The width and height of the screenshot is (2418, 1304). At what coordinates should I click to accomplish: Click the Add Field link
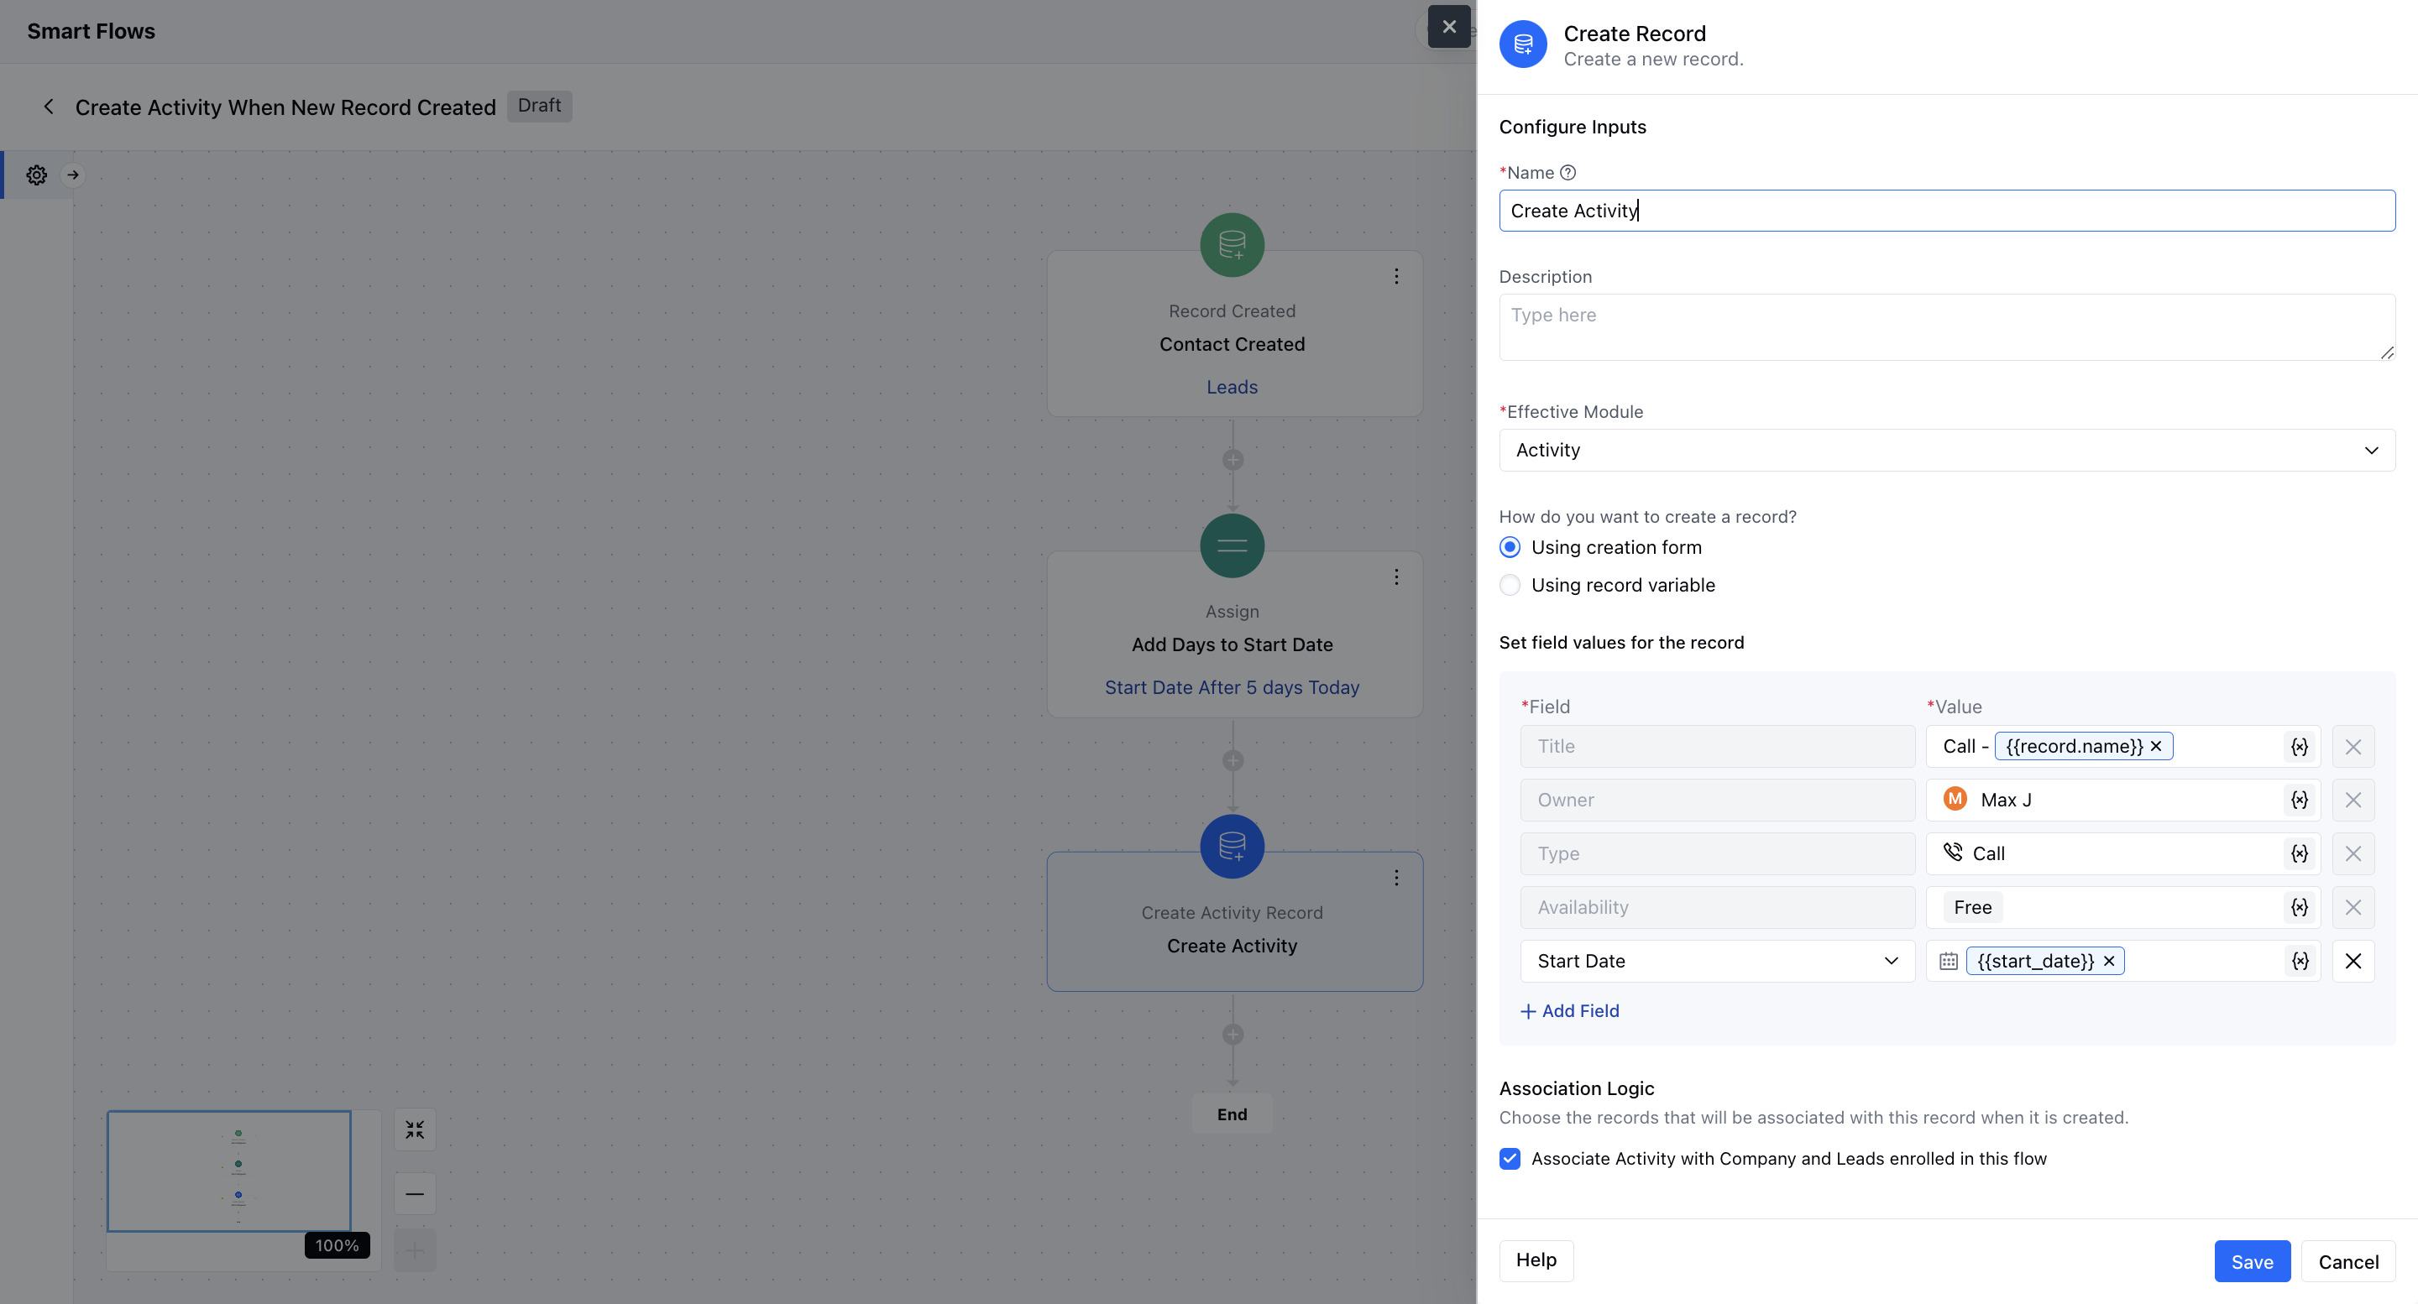click(1569, 1010)
